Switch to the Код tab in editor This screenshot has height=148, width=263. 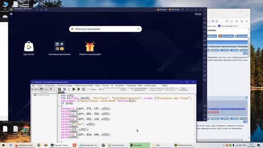tap(53, 89)
